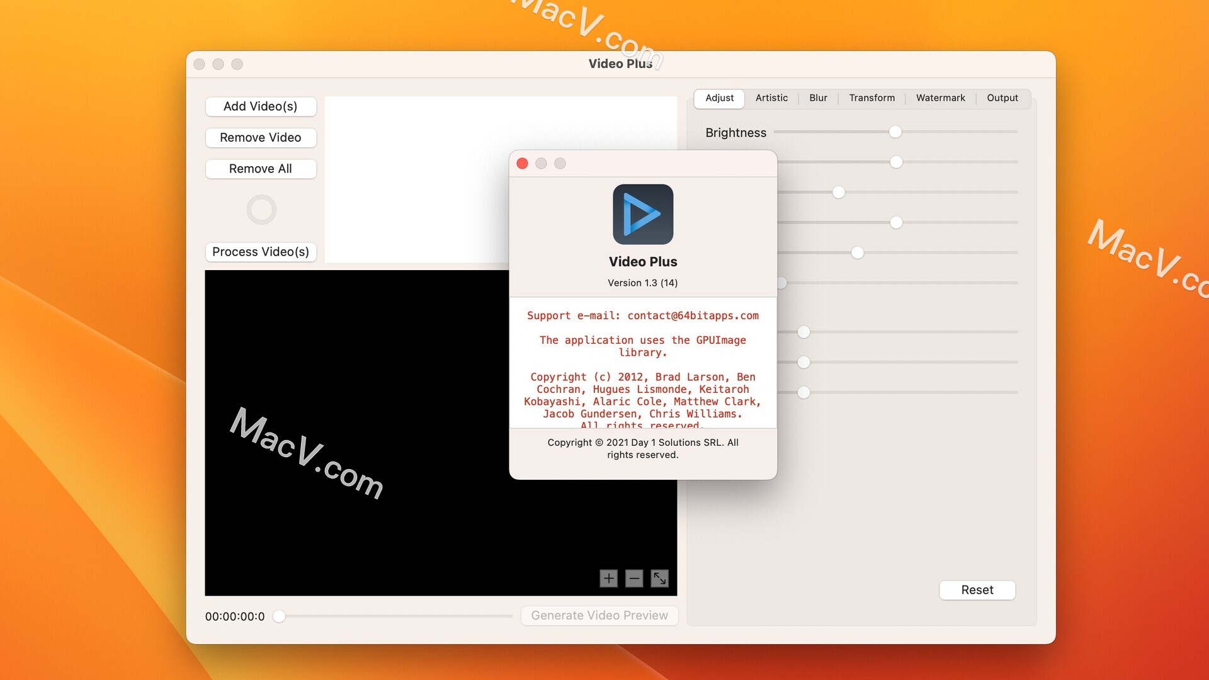Click Generate Video Preview button
The height and width of the screenshot is (680, 1209).
(599, 616)
